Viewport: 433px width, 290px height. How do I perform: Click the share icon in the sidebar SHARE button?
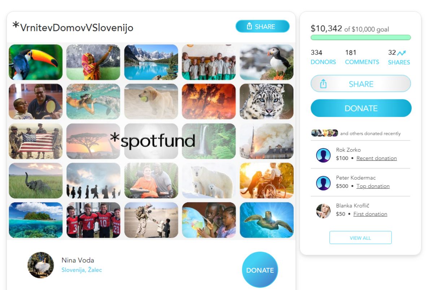pyautogui.click(x=323, y=84)
